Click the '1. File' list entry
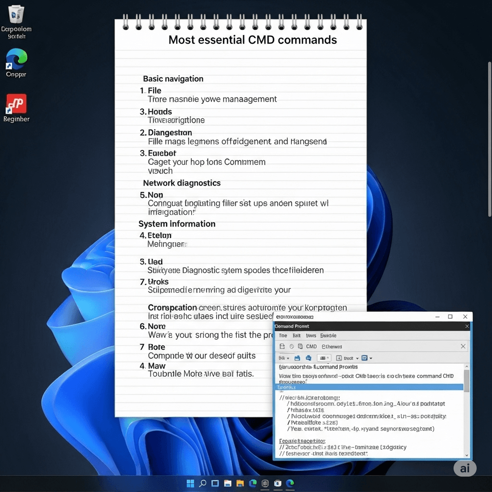This screenshot has width=492, height=492. [x=150, y=90]
